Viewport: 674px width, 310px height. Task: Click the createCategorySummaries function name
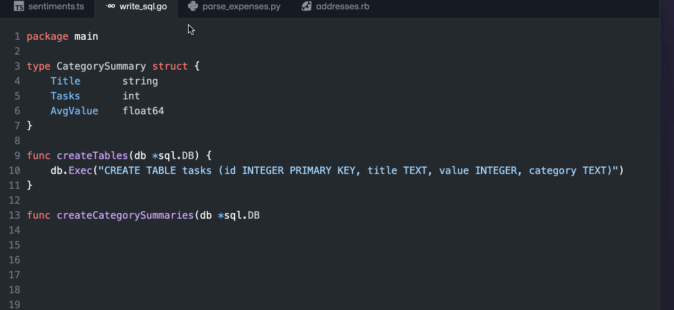click(x=125, y=216)
